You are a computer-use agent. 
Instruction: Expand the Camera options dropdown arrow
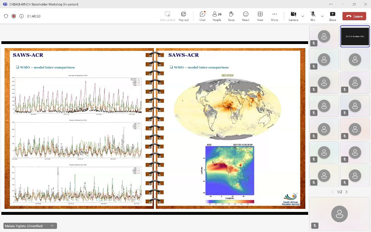(303, 16)
